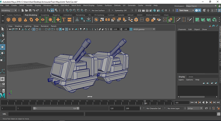221x121 pixels.
Task: Switch to the Sculpting shelf tab
Action: point(45,15)
